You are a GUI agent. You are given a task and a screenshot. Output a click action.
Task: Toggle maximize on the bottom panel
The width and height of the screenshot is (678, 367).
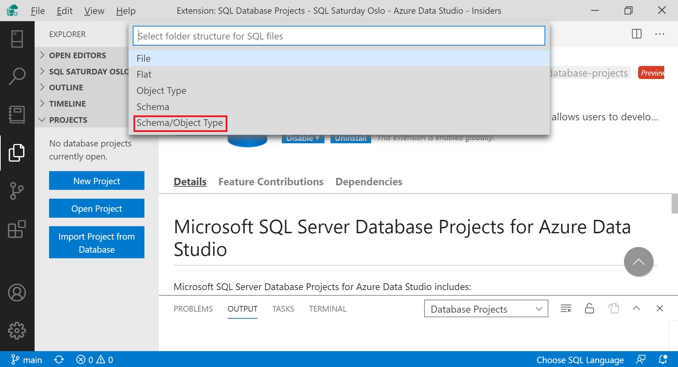(x=636, y=308)
